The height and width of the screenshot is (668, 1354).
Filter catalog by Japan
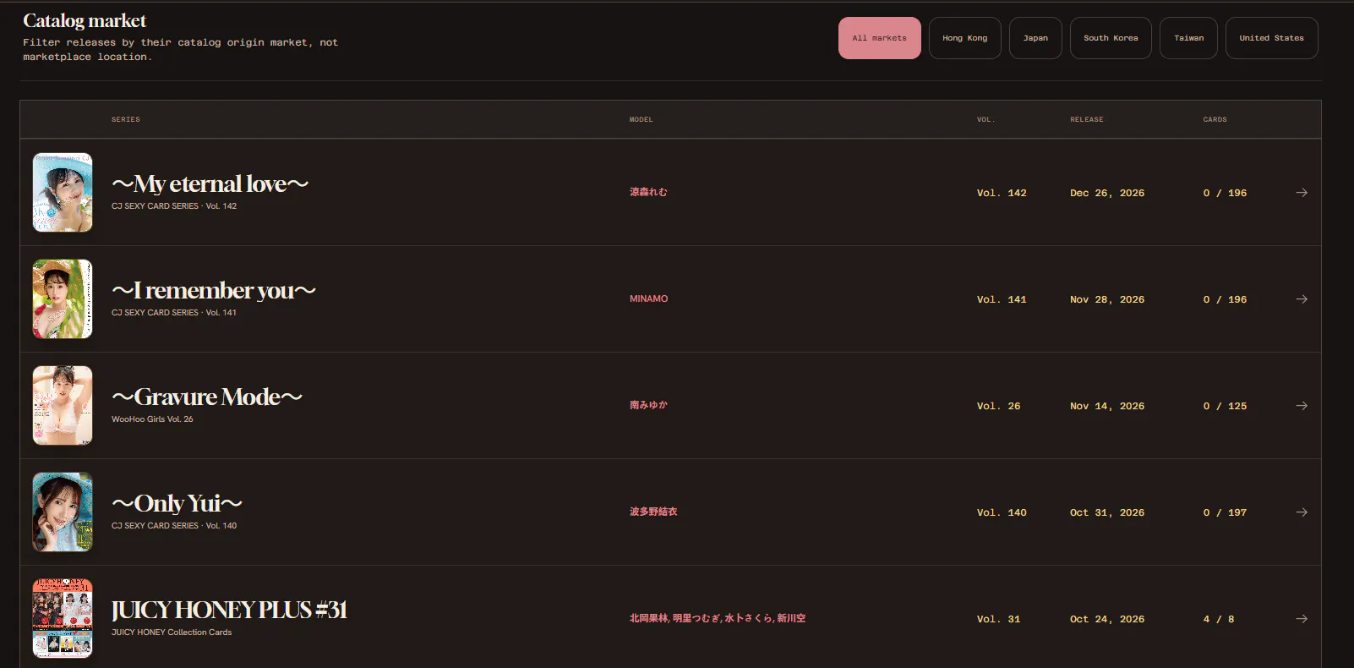point(1035,38)
